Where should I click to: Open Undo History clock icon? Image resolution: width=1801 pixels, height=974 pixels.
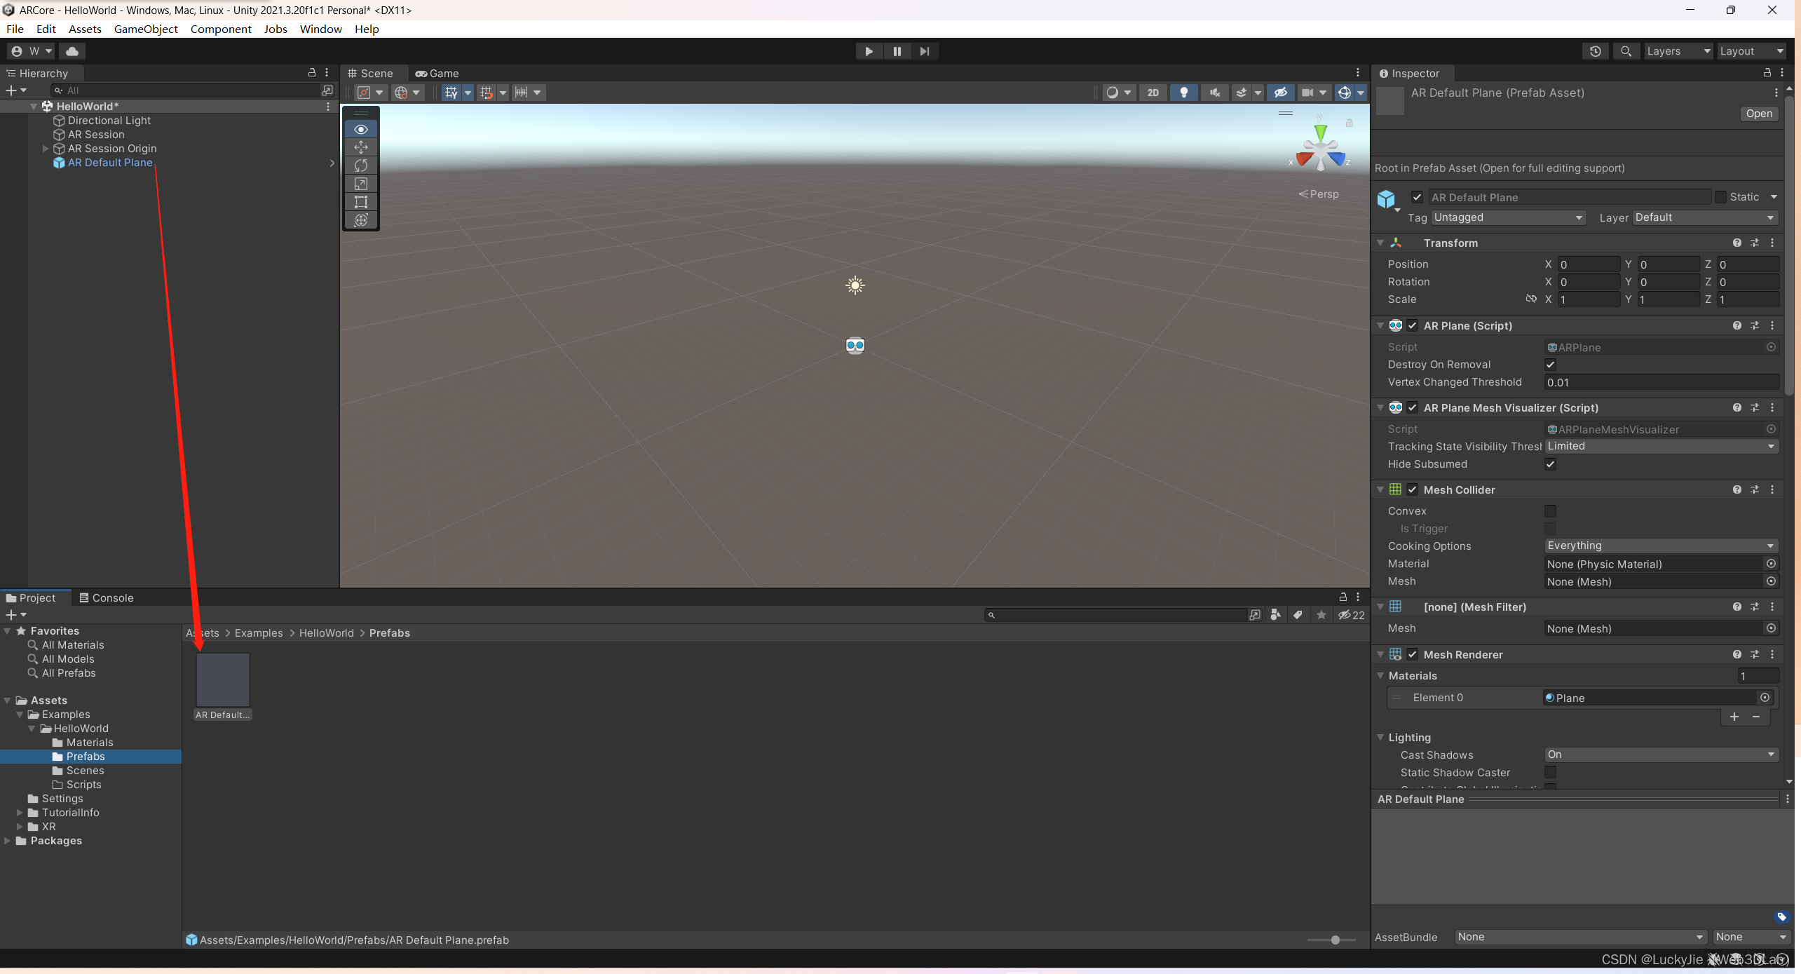(1595, 51)
